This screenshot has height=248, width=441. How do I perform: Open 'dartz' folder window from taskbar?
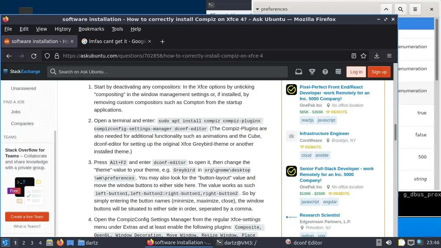(88, 242)
